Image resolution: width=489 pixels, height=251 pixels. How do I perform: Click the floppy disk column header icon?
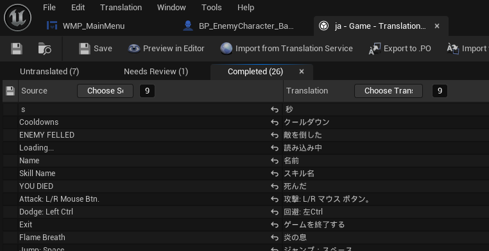pos(10,91)
